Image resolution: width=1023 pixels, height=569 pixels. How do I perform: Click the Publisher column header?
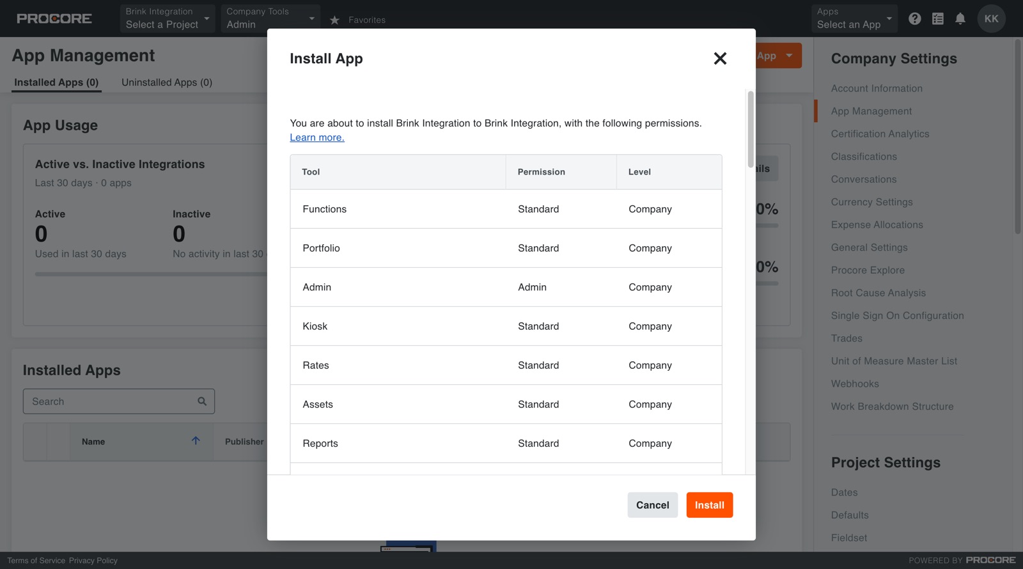click(244, 442)
